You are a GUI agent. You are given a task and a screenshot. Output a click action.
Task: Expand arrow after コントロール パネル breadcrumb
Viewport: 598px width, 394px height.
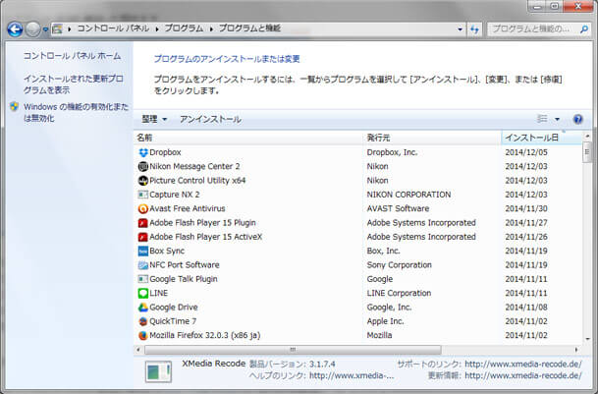coord(157,28)
